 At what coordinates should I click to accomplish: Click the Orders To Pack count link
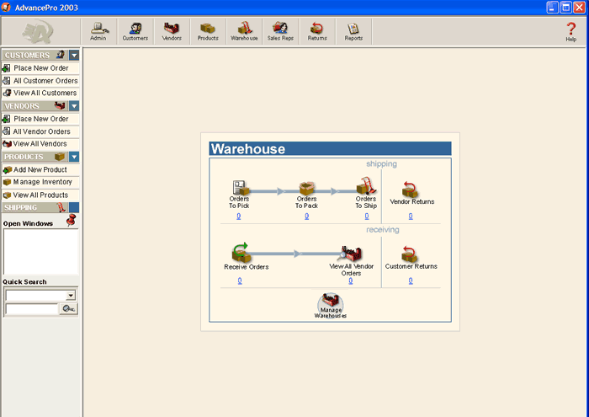pos(307,217)
